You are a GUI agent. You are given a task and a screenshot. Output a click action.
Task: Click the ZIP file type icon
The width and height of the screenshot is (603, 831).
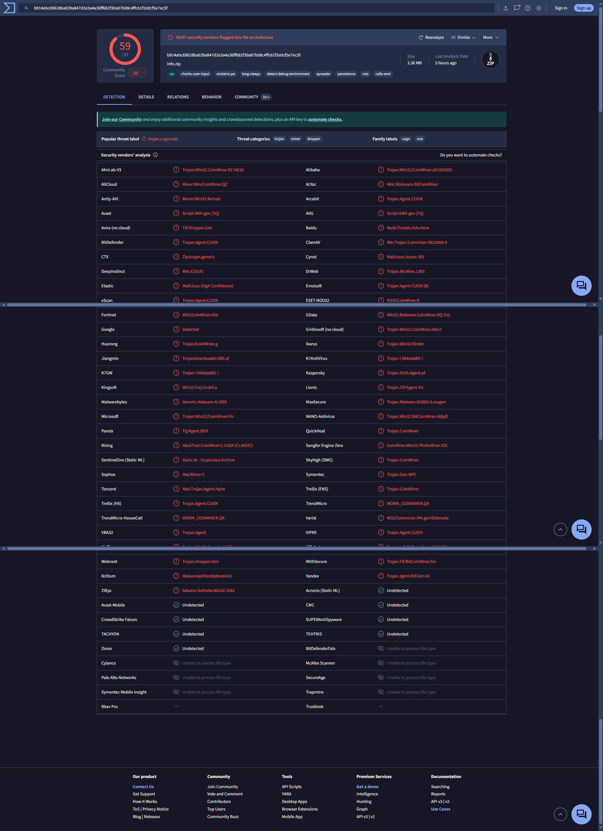pyautogui.click(x=490, y=59)
